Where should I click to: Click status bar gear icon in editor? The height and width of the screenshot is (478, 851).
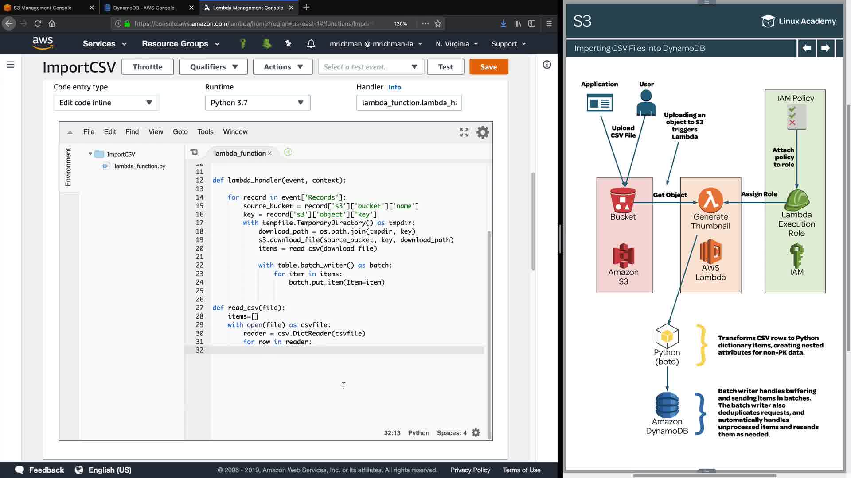coord(476,433)
